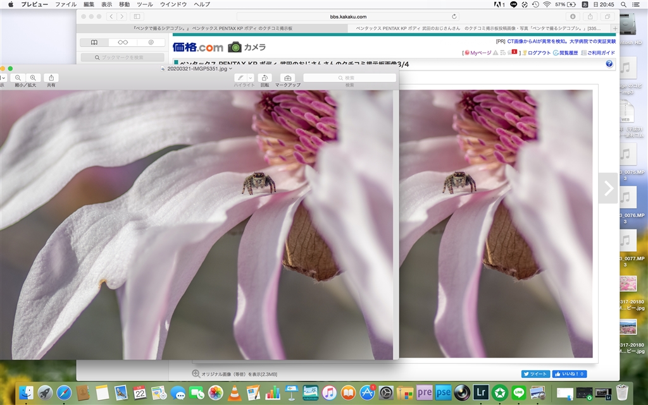
Task: Focus the Preview search field
Action: click(349, 78)
